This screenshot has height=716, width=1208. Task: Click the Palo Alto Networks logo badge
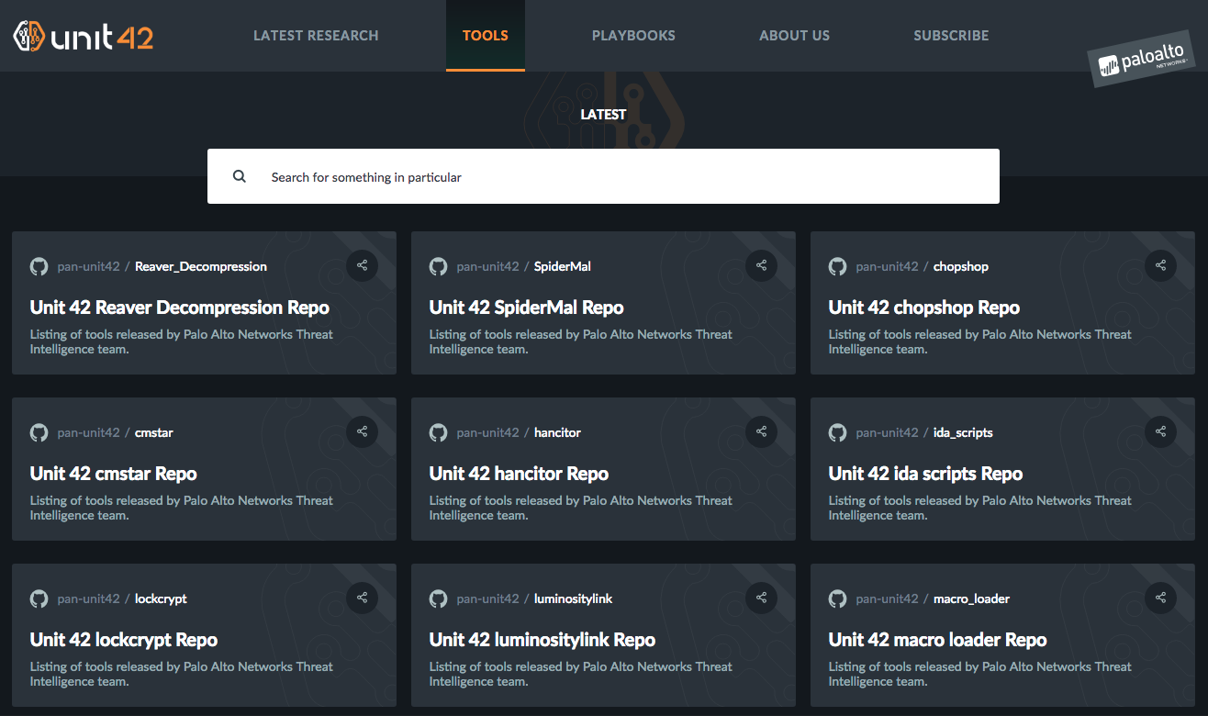pos(1141,59)
